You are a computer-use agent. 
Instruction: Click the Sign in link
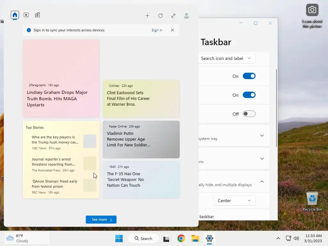[157, 30]
